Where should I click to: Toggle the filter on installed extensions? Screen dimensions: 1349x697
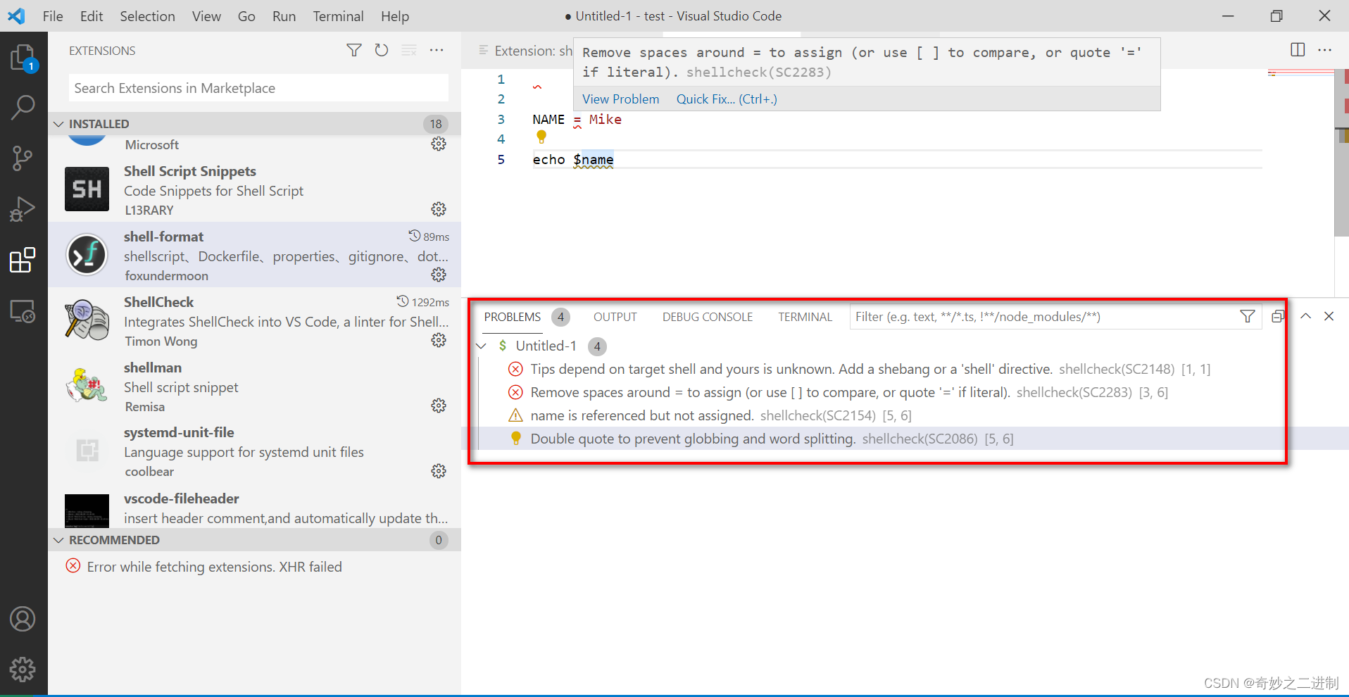pyautogui.click(x=353, y=50)
